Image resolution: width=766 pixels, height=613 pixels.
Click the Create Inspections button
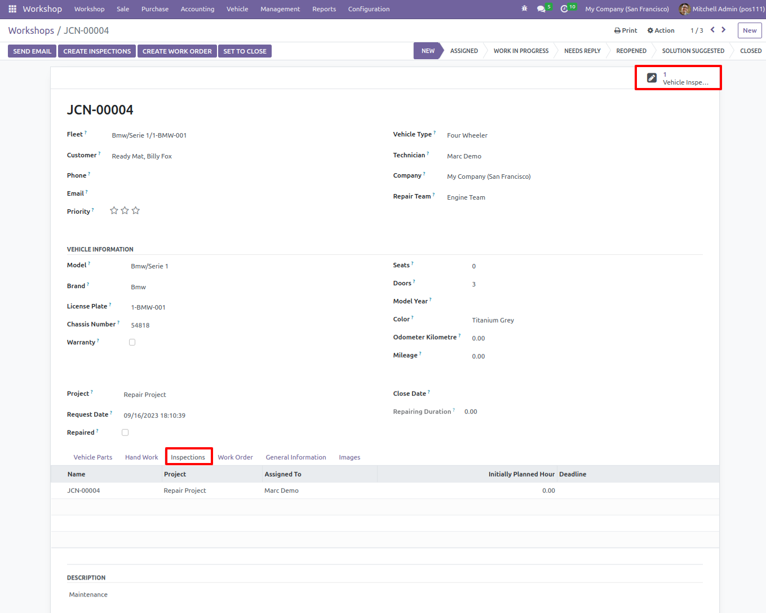[97, 51]
